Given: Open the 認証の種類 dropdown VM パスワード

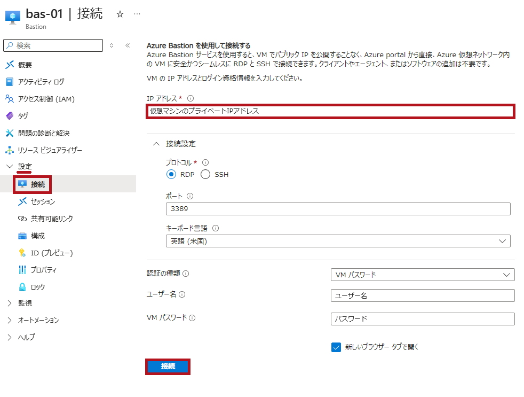Looking at the screenshot, I should click(423, 275).
